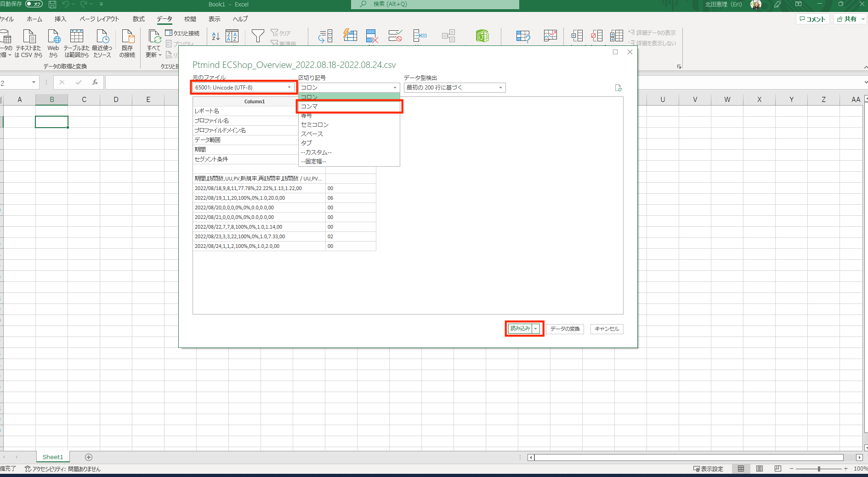Open the 数式 ribbon tab

coord(138,19)
